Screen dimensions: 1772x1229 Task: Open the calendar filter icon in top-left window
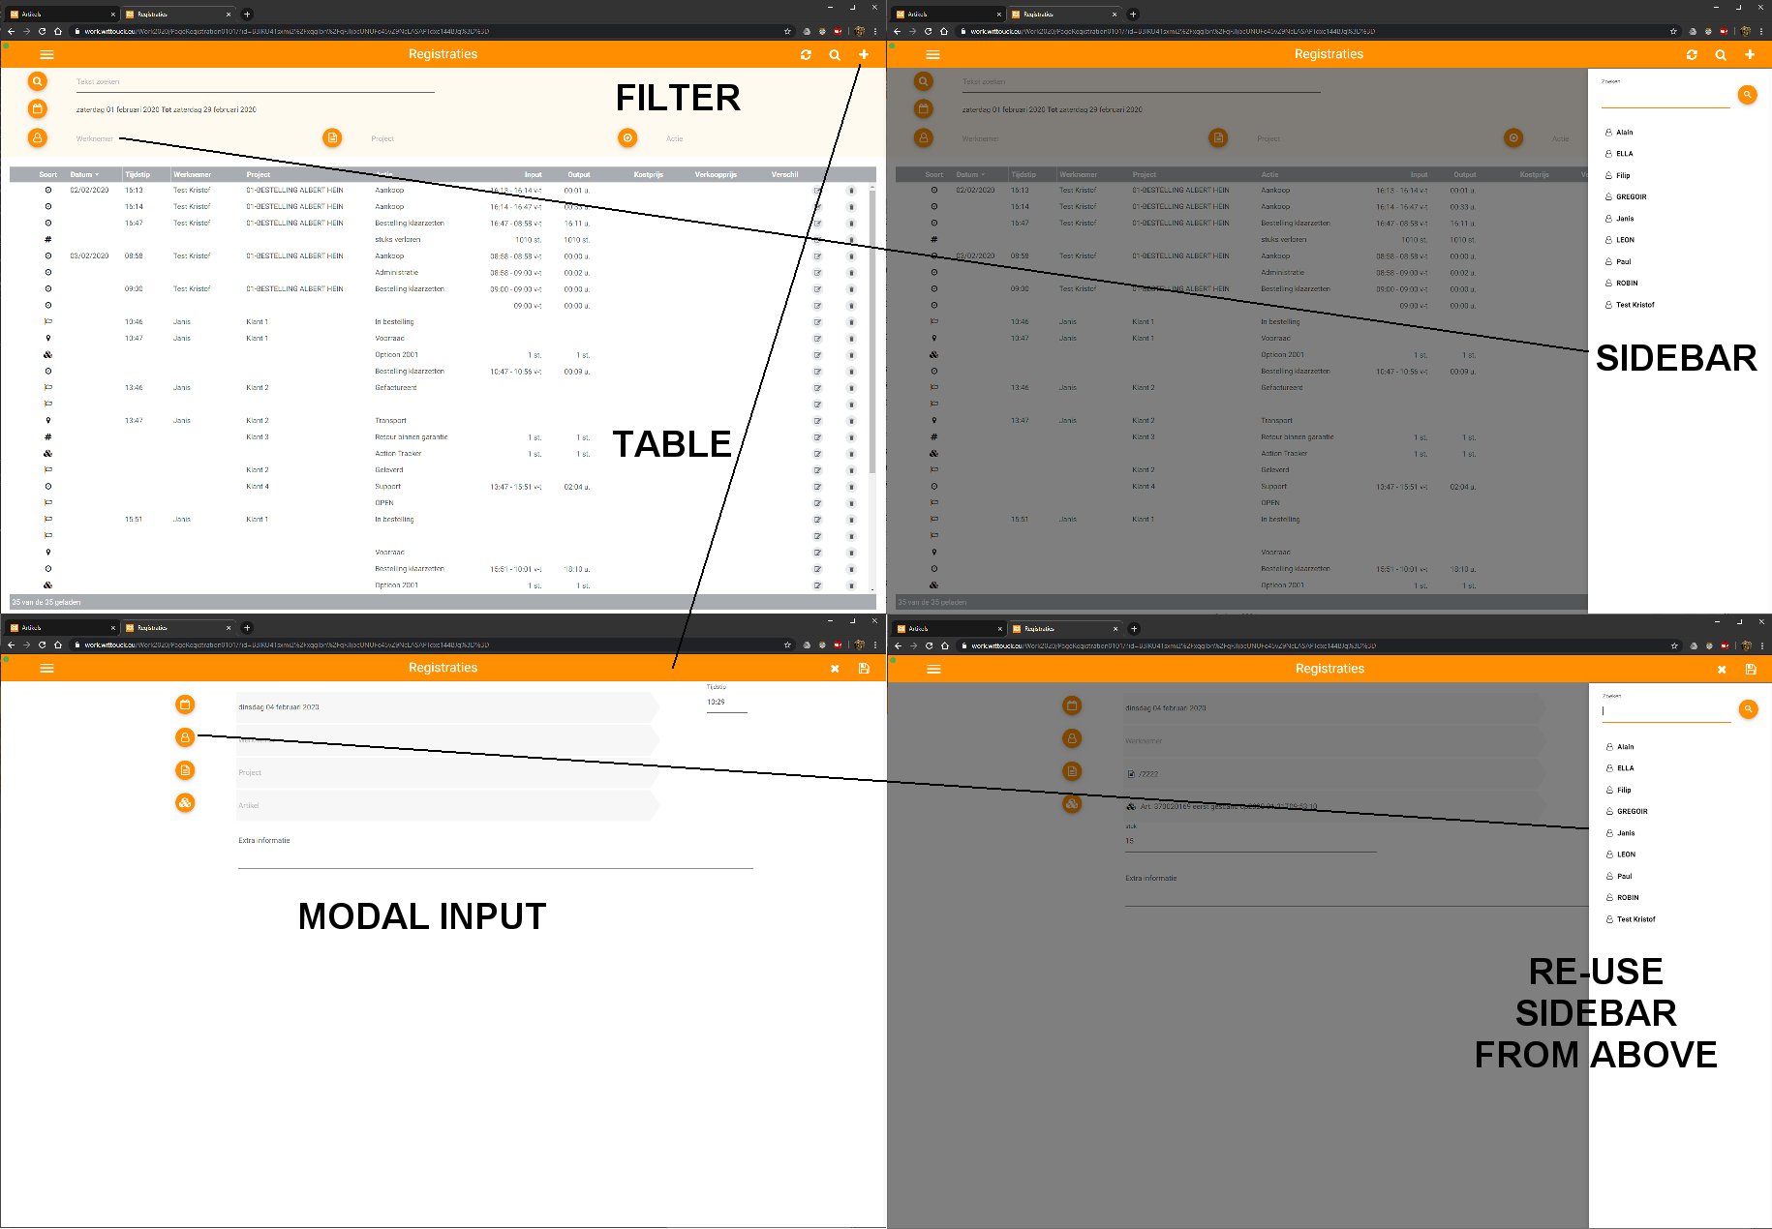[x=38, y=109]
